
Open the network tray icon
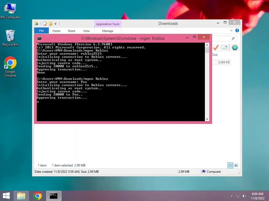click(238, 196)
